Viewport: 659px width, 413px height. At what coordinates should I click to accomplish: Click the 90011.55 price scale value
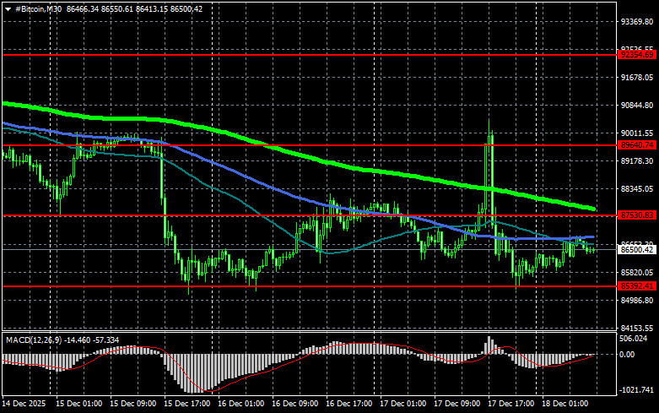coord(637,133)
